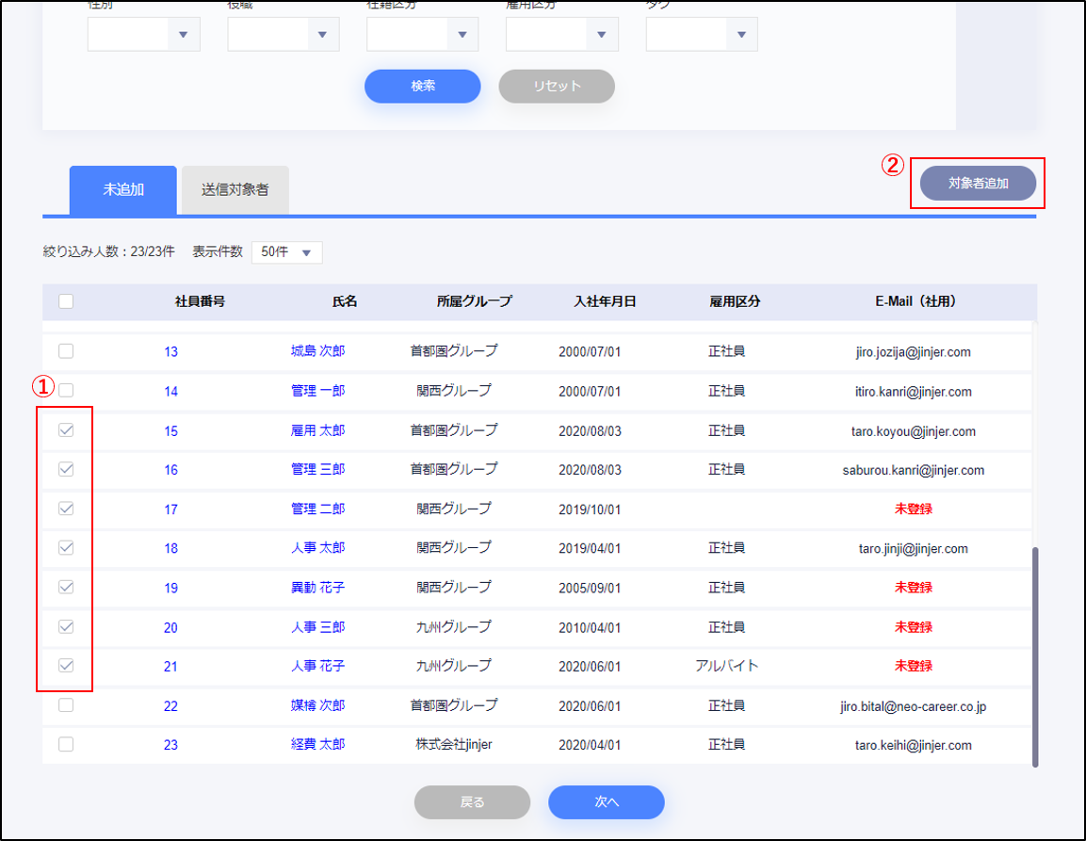Check the box for employee 22
The height and width of the screenshot is (841, 1086).
point(66,705)
